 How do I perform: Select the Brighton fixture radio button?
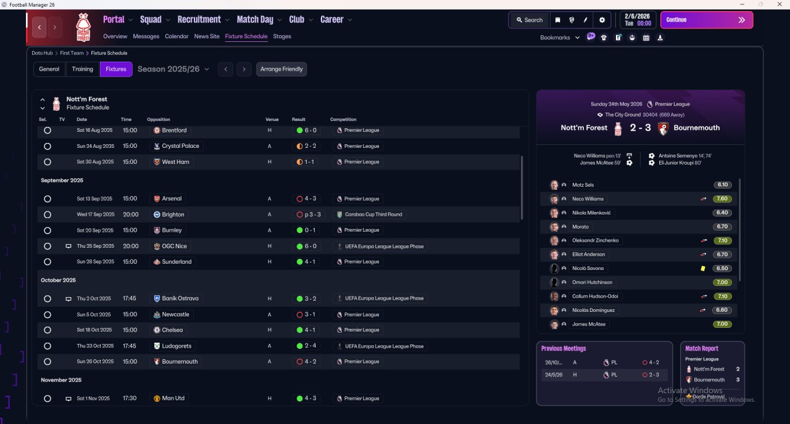coord(48,214)
